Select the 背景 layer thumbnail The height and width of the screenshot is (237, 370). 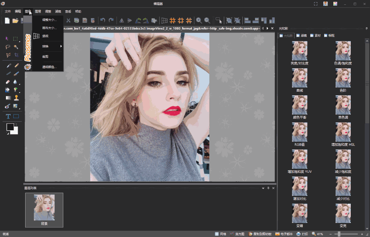coord(44,208)
